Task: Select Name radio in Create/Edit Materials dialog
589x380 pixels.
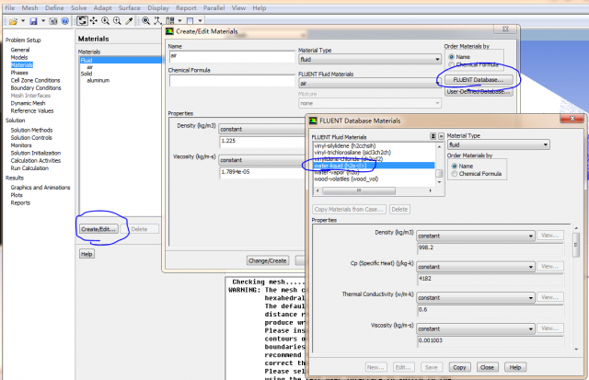Action: (x=450, y=57)
